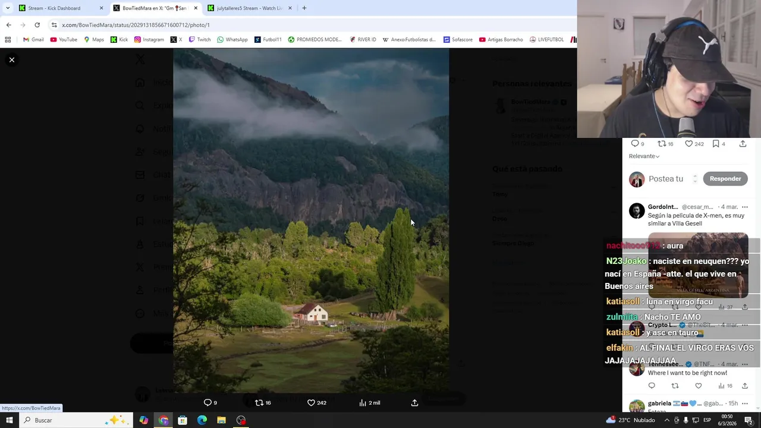This screenshot has height=428, width=761.
Task: Open Windows Start menu
Action: (x=10, y=420)
